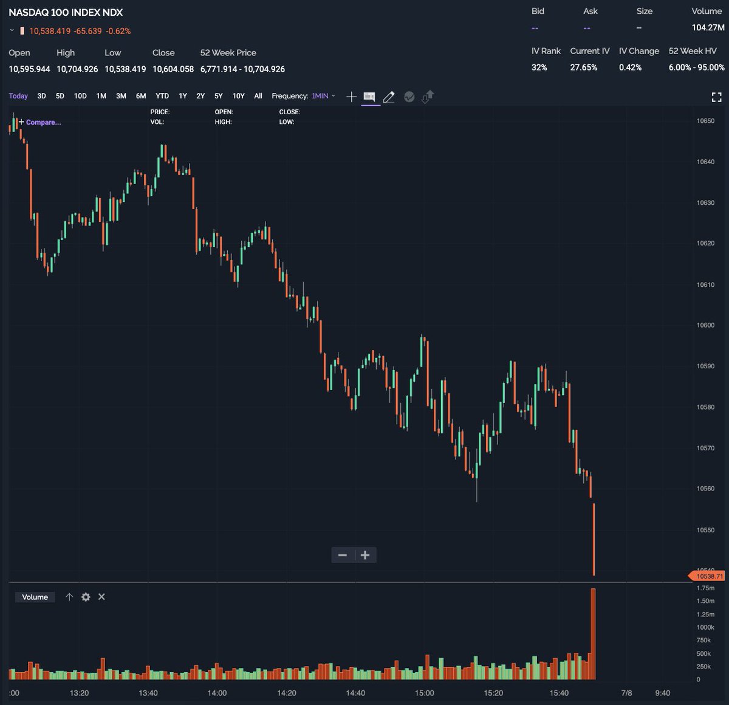Expand chart to fullscreen
729x705 pixels.
click(x=717, y=97)
